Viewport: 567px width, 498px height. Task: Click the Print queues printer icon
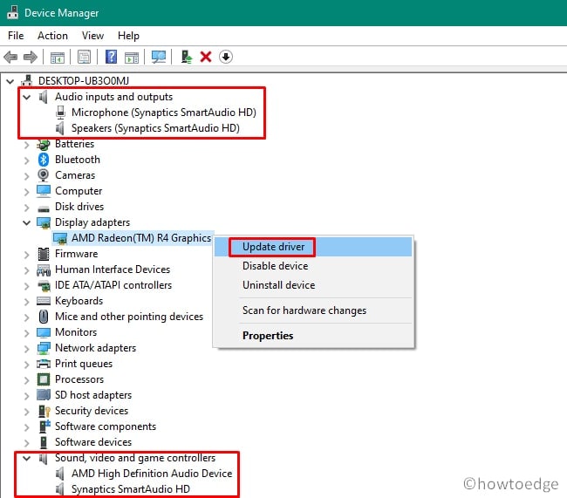pyautogui.click(x=44, y=364)
